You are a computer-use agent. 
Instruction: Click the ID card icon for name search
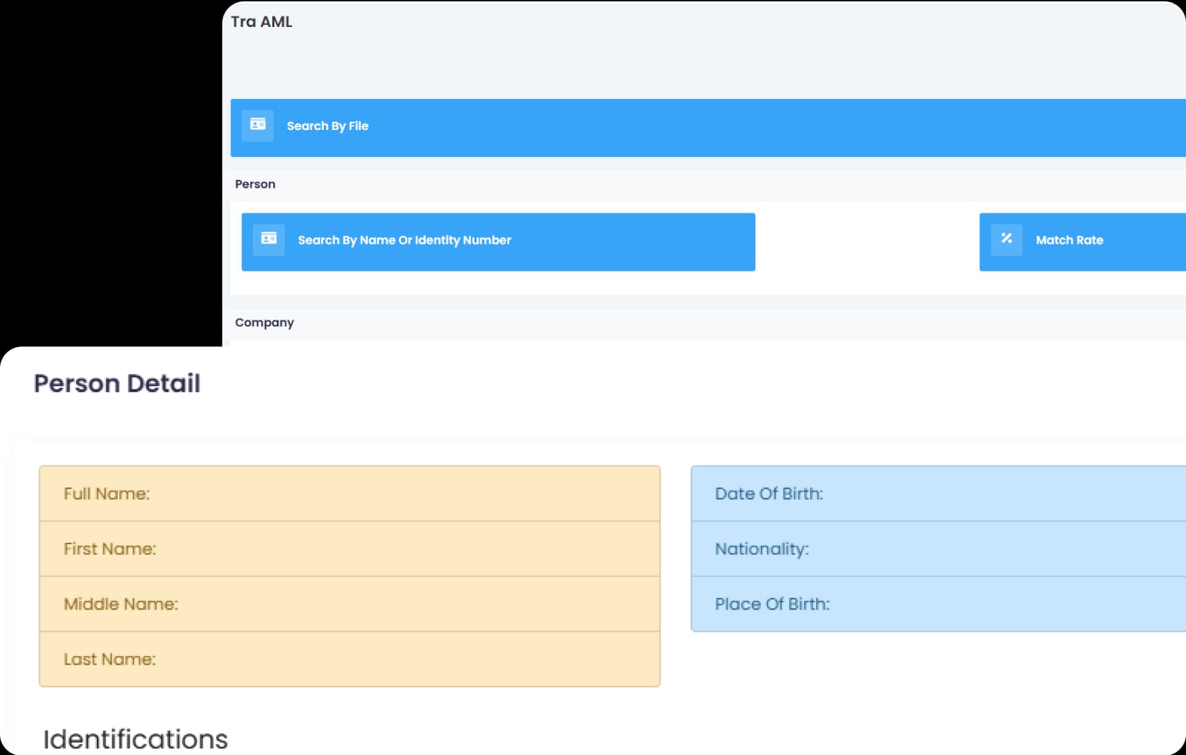click(268, 240)
